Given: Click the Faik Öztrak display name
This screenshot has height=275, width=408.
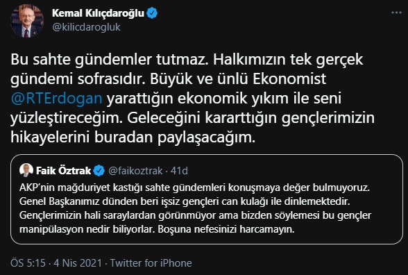Looking at the screenshot, I should (64, 171).
